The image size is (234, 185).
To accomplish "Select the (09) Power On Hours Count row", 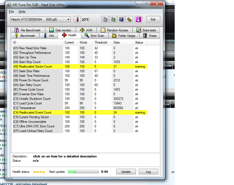I will coord(80,80).
